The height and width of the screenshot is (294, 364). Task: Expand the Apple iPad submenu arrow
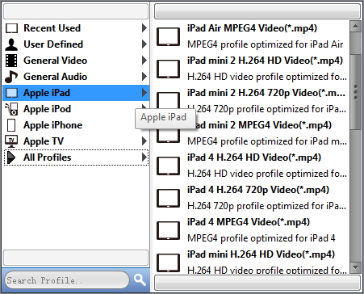[x=144, y=93]
